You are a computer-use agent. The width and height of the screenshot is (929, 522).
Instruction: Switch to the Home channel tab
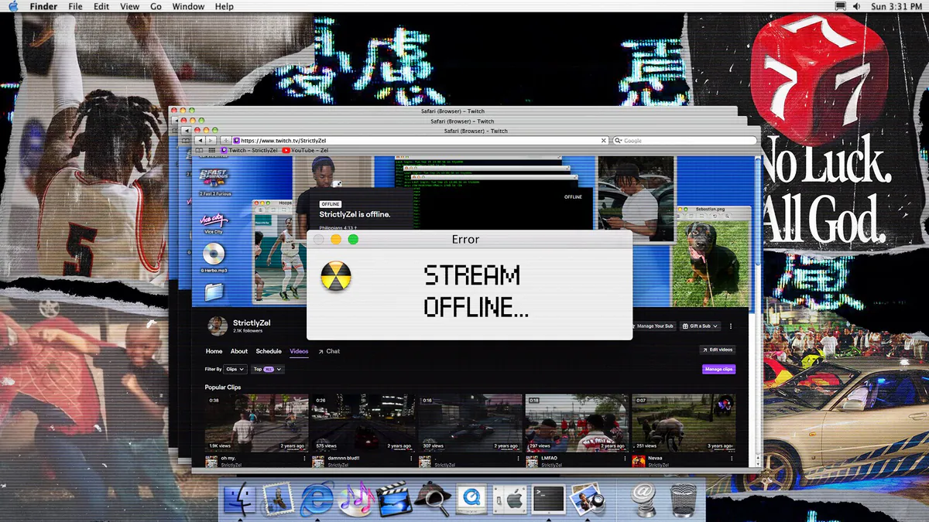(x=214, y=351)
